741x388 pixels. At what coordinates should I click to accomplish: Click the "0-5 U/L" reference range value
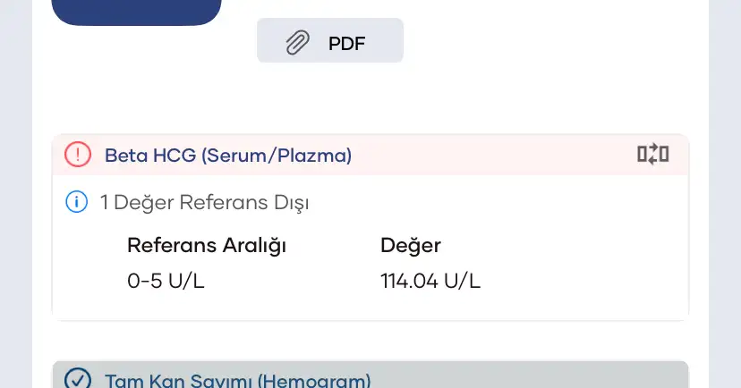click(166, 281)
